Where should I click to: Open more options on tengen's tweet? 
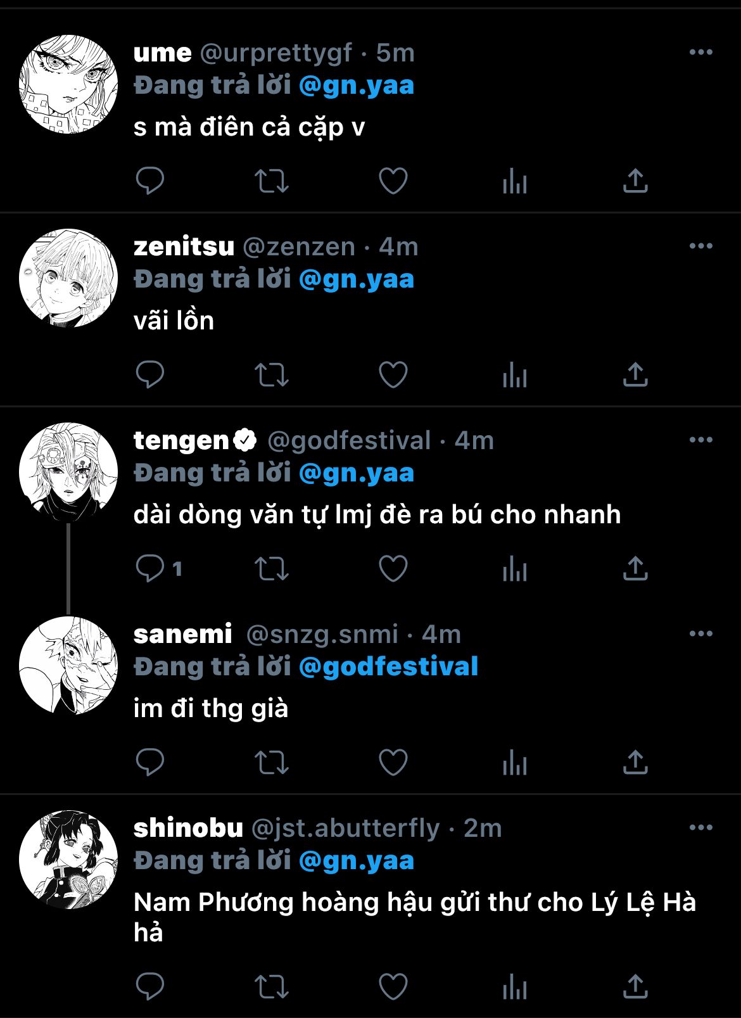(x=701, y=440)
